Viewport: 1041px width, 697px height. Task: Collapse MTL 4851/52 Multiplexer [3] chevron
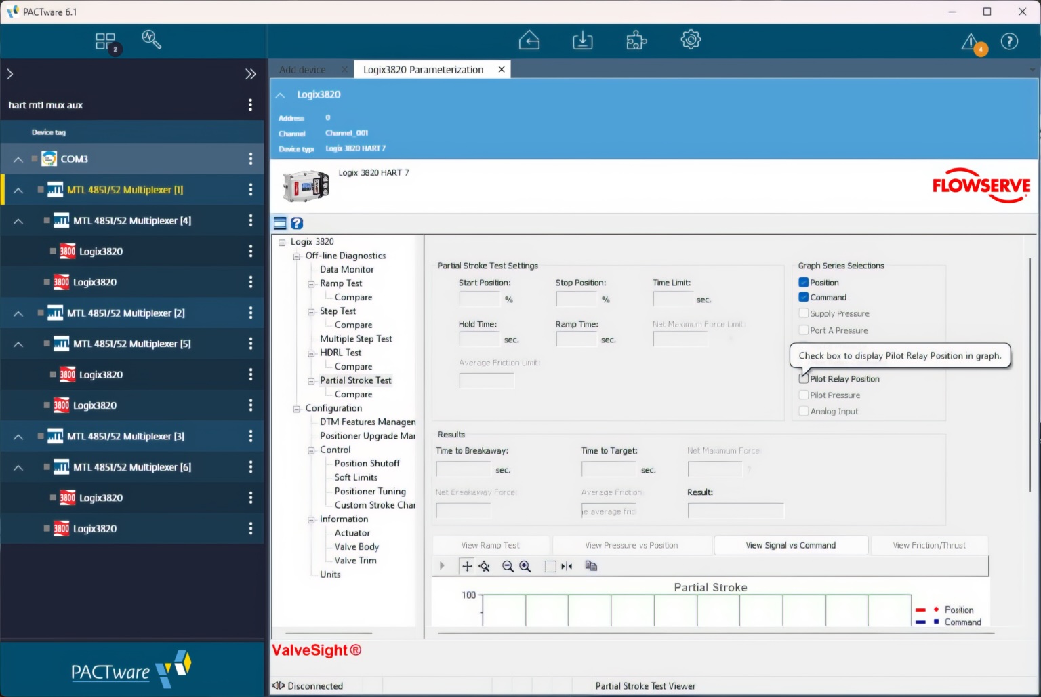pos(18,437)
